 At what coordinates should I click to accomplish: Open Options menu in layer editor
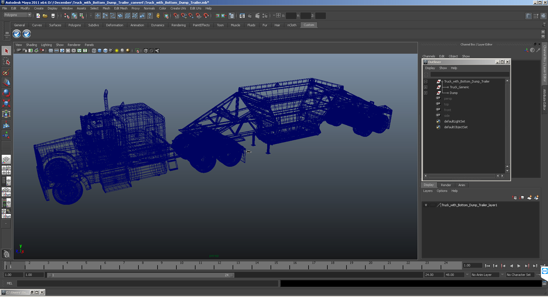pos(442,191)
